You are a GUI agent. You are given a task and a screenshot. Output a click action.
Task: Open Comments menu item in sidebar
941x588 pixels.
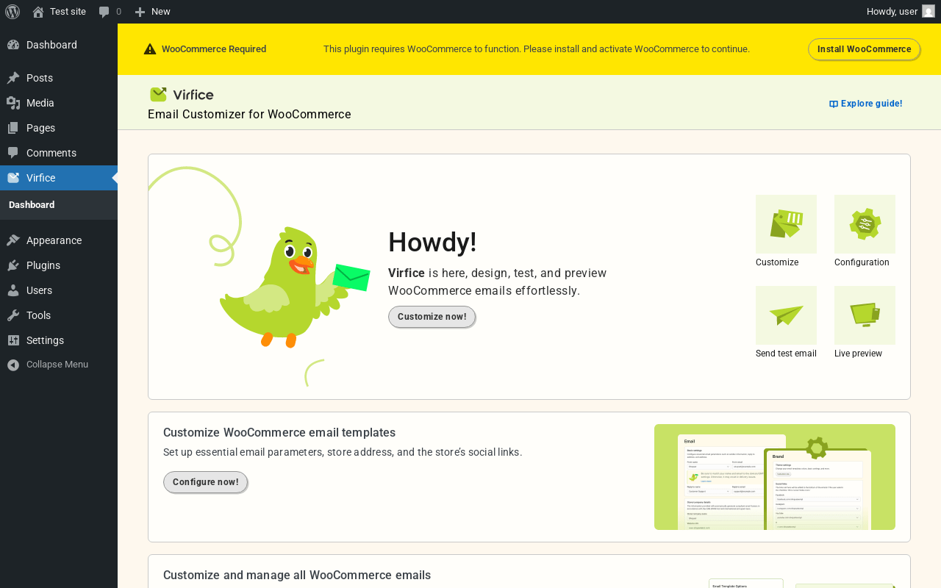(x=59, y=153)
